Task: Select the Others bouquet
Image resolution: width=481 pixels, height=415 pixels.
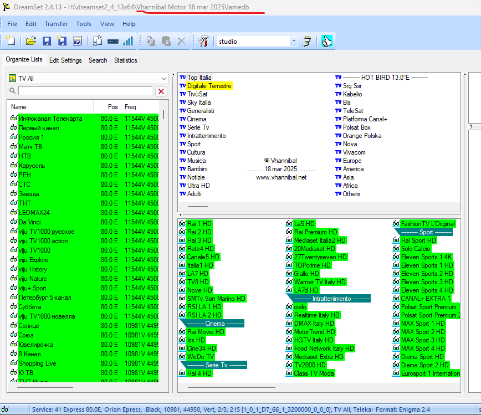Action: 351,194
